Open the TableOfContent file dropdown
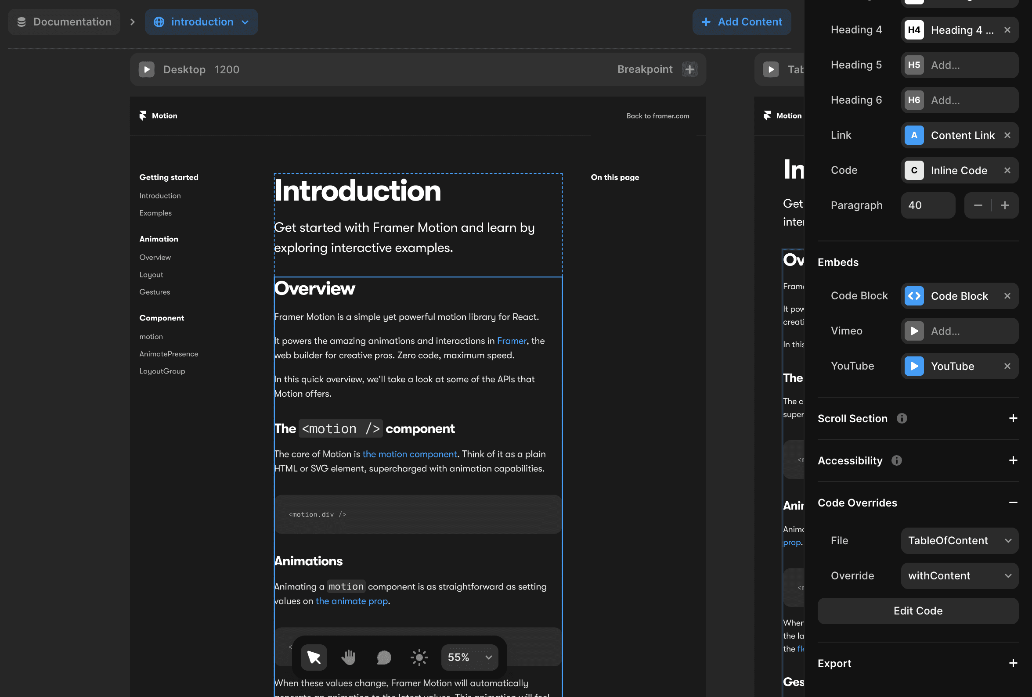The height and width of the screenshot is (697, 1032). click(x=960, y=540)
